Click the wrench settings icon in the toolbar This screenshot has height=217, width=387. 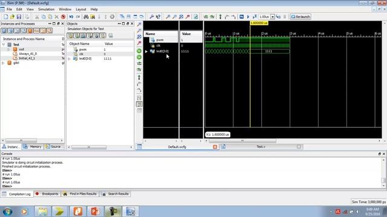click(x=152, y=17)
